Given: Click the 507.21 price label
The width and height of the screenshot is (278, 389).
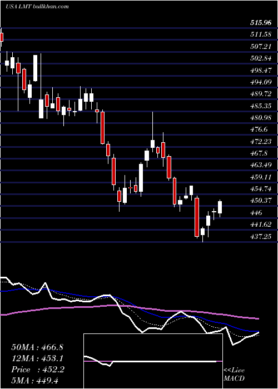Looking at the screenshot, I should (260, 46).
